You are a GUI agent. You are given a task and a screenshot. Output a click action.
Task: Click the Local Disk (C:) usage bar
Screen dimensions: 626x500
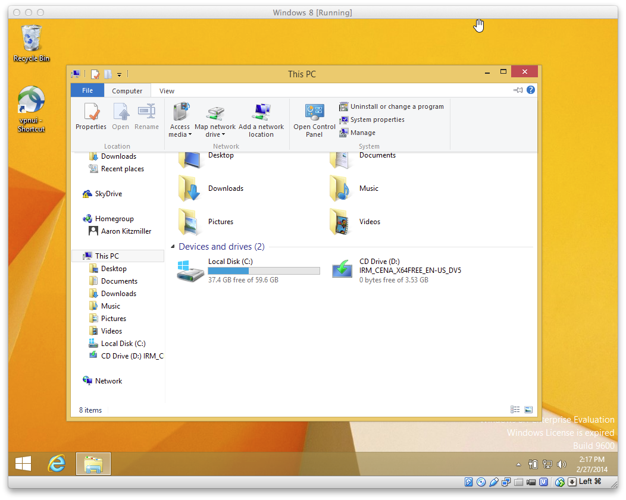click(x=264, y=271)
